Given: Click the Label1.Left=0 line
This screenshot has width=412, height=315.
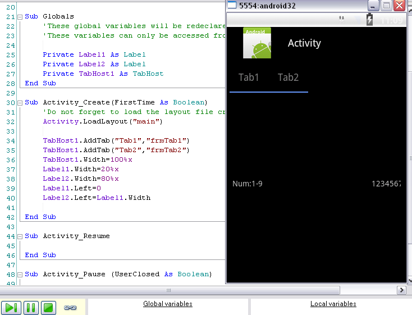Looking at the screenshot, I should pyautogui.click(x=72, y=188).
